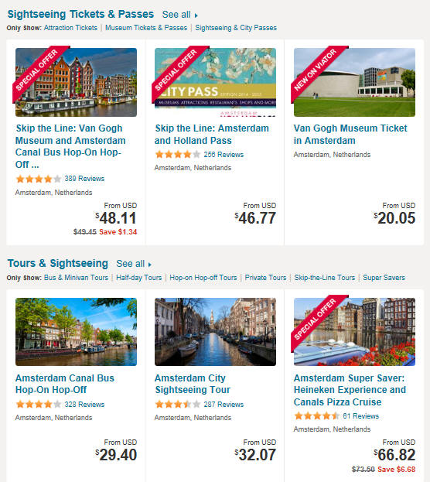
Task: Click the star rating of Amsterdam and Holland Pass
Action: 178,154
